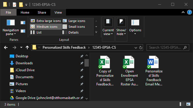Move the layout gallery down one row
193x108 pixels.
click(96, 27)
